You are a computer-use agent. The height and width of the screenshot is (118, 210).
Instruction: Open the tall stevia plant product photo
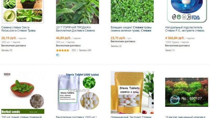click(77, 12)
